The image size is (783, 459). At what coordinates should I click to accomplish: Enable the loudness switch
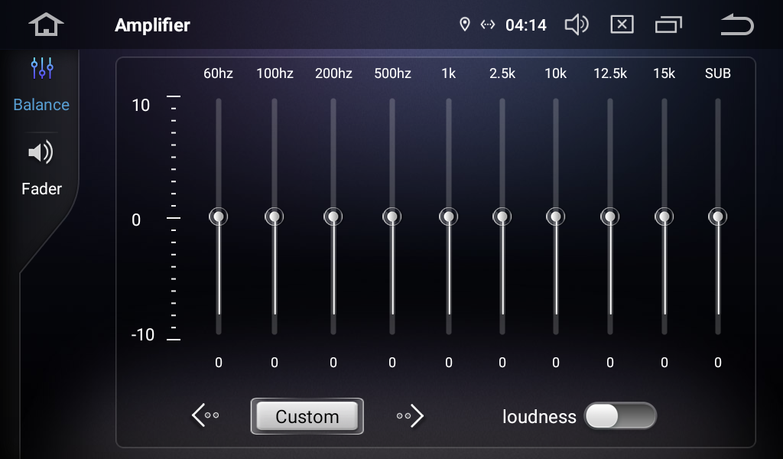[620, 416]
